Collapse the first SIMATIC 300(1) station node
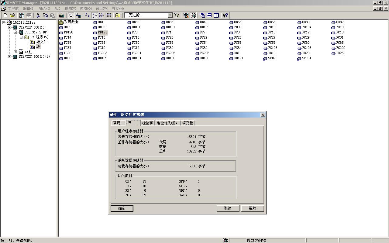 10,27
